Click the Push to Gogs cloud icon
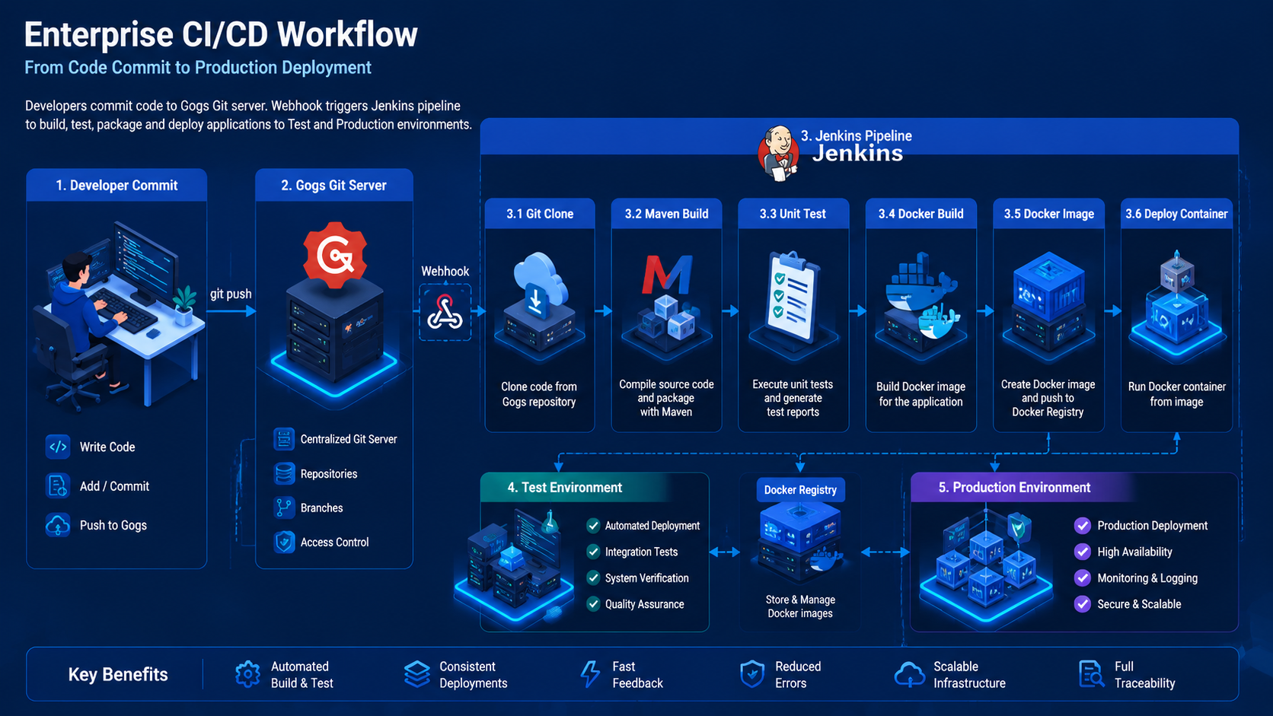The width and height of the screenshot is (1273, 716). [x=58, y=525]
